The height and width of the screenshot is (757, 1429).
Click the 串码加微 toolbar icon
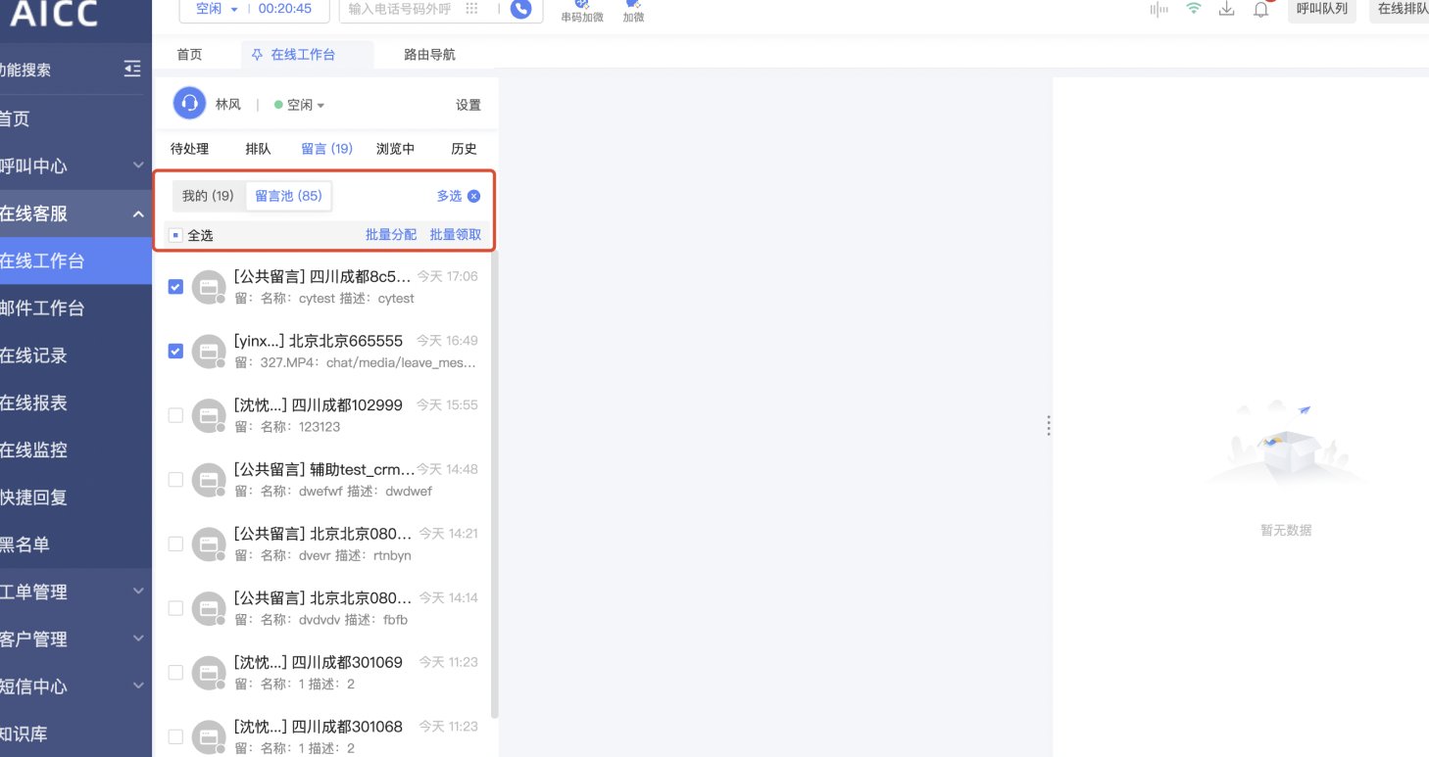582,11
